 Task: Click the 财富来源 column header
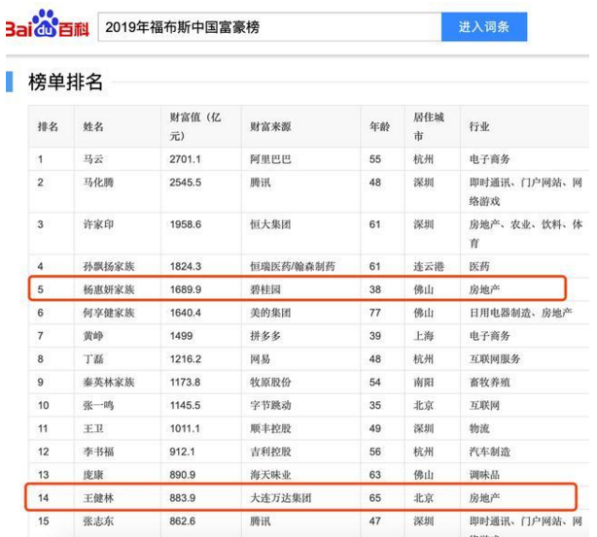(270, 126)
